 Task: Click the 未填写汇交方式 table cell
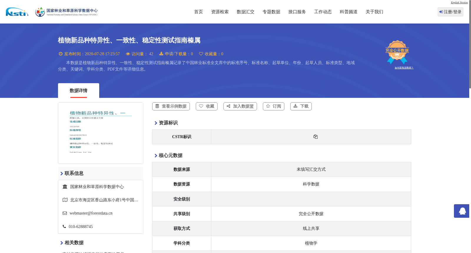[x=311, y=170]
